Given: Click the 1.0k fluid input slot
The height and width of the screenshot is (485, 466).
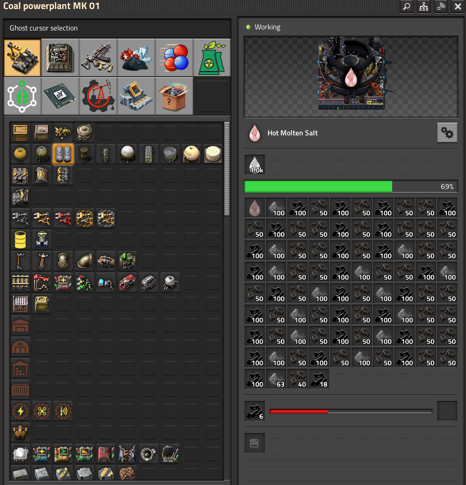Looking at the screenshot, I should (x=255, y=165).
